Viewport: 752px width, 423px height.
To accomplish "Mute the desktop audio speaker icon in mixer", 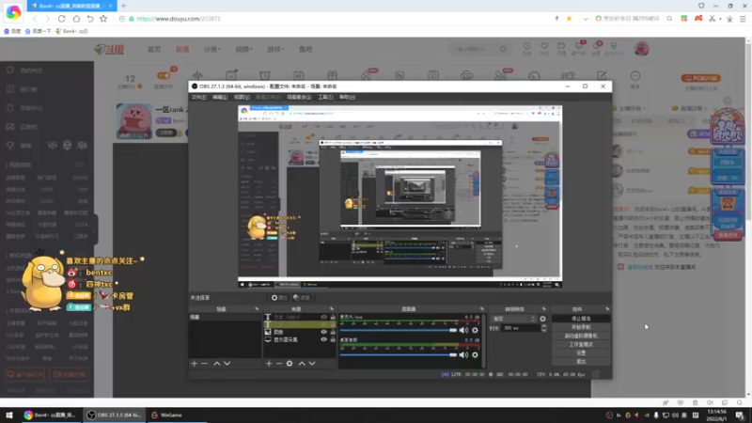I will (463, 355).
